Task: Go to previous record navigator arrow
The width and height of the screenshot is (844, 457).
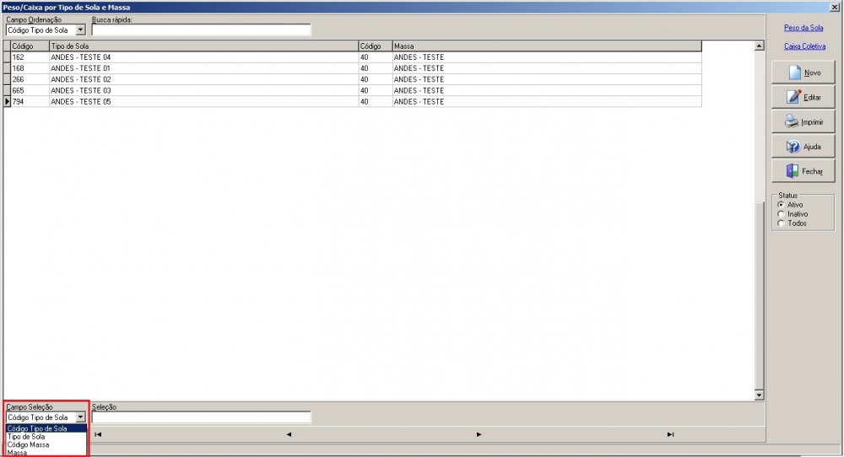Action: pos(289,434)
